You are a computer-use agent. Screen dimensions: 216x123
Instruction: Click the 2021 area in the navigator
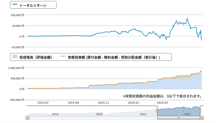point(143,114)
